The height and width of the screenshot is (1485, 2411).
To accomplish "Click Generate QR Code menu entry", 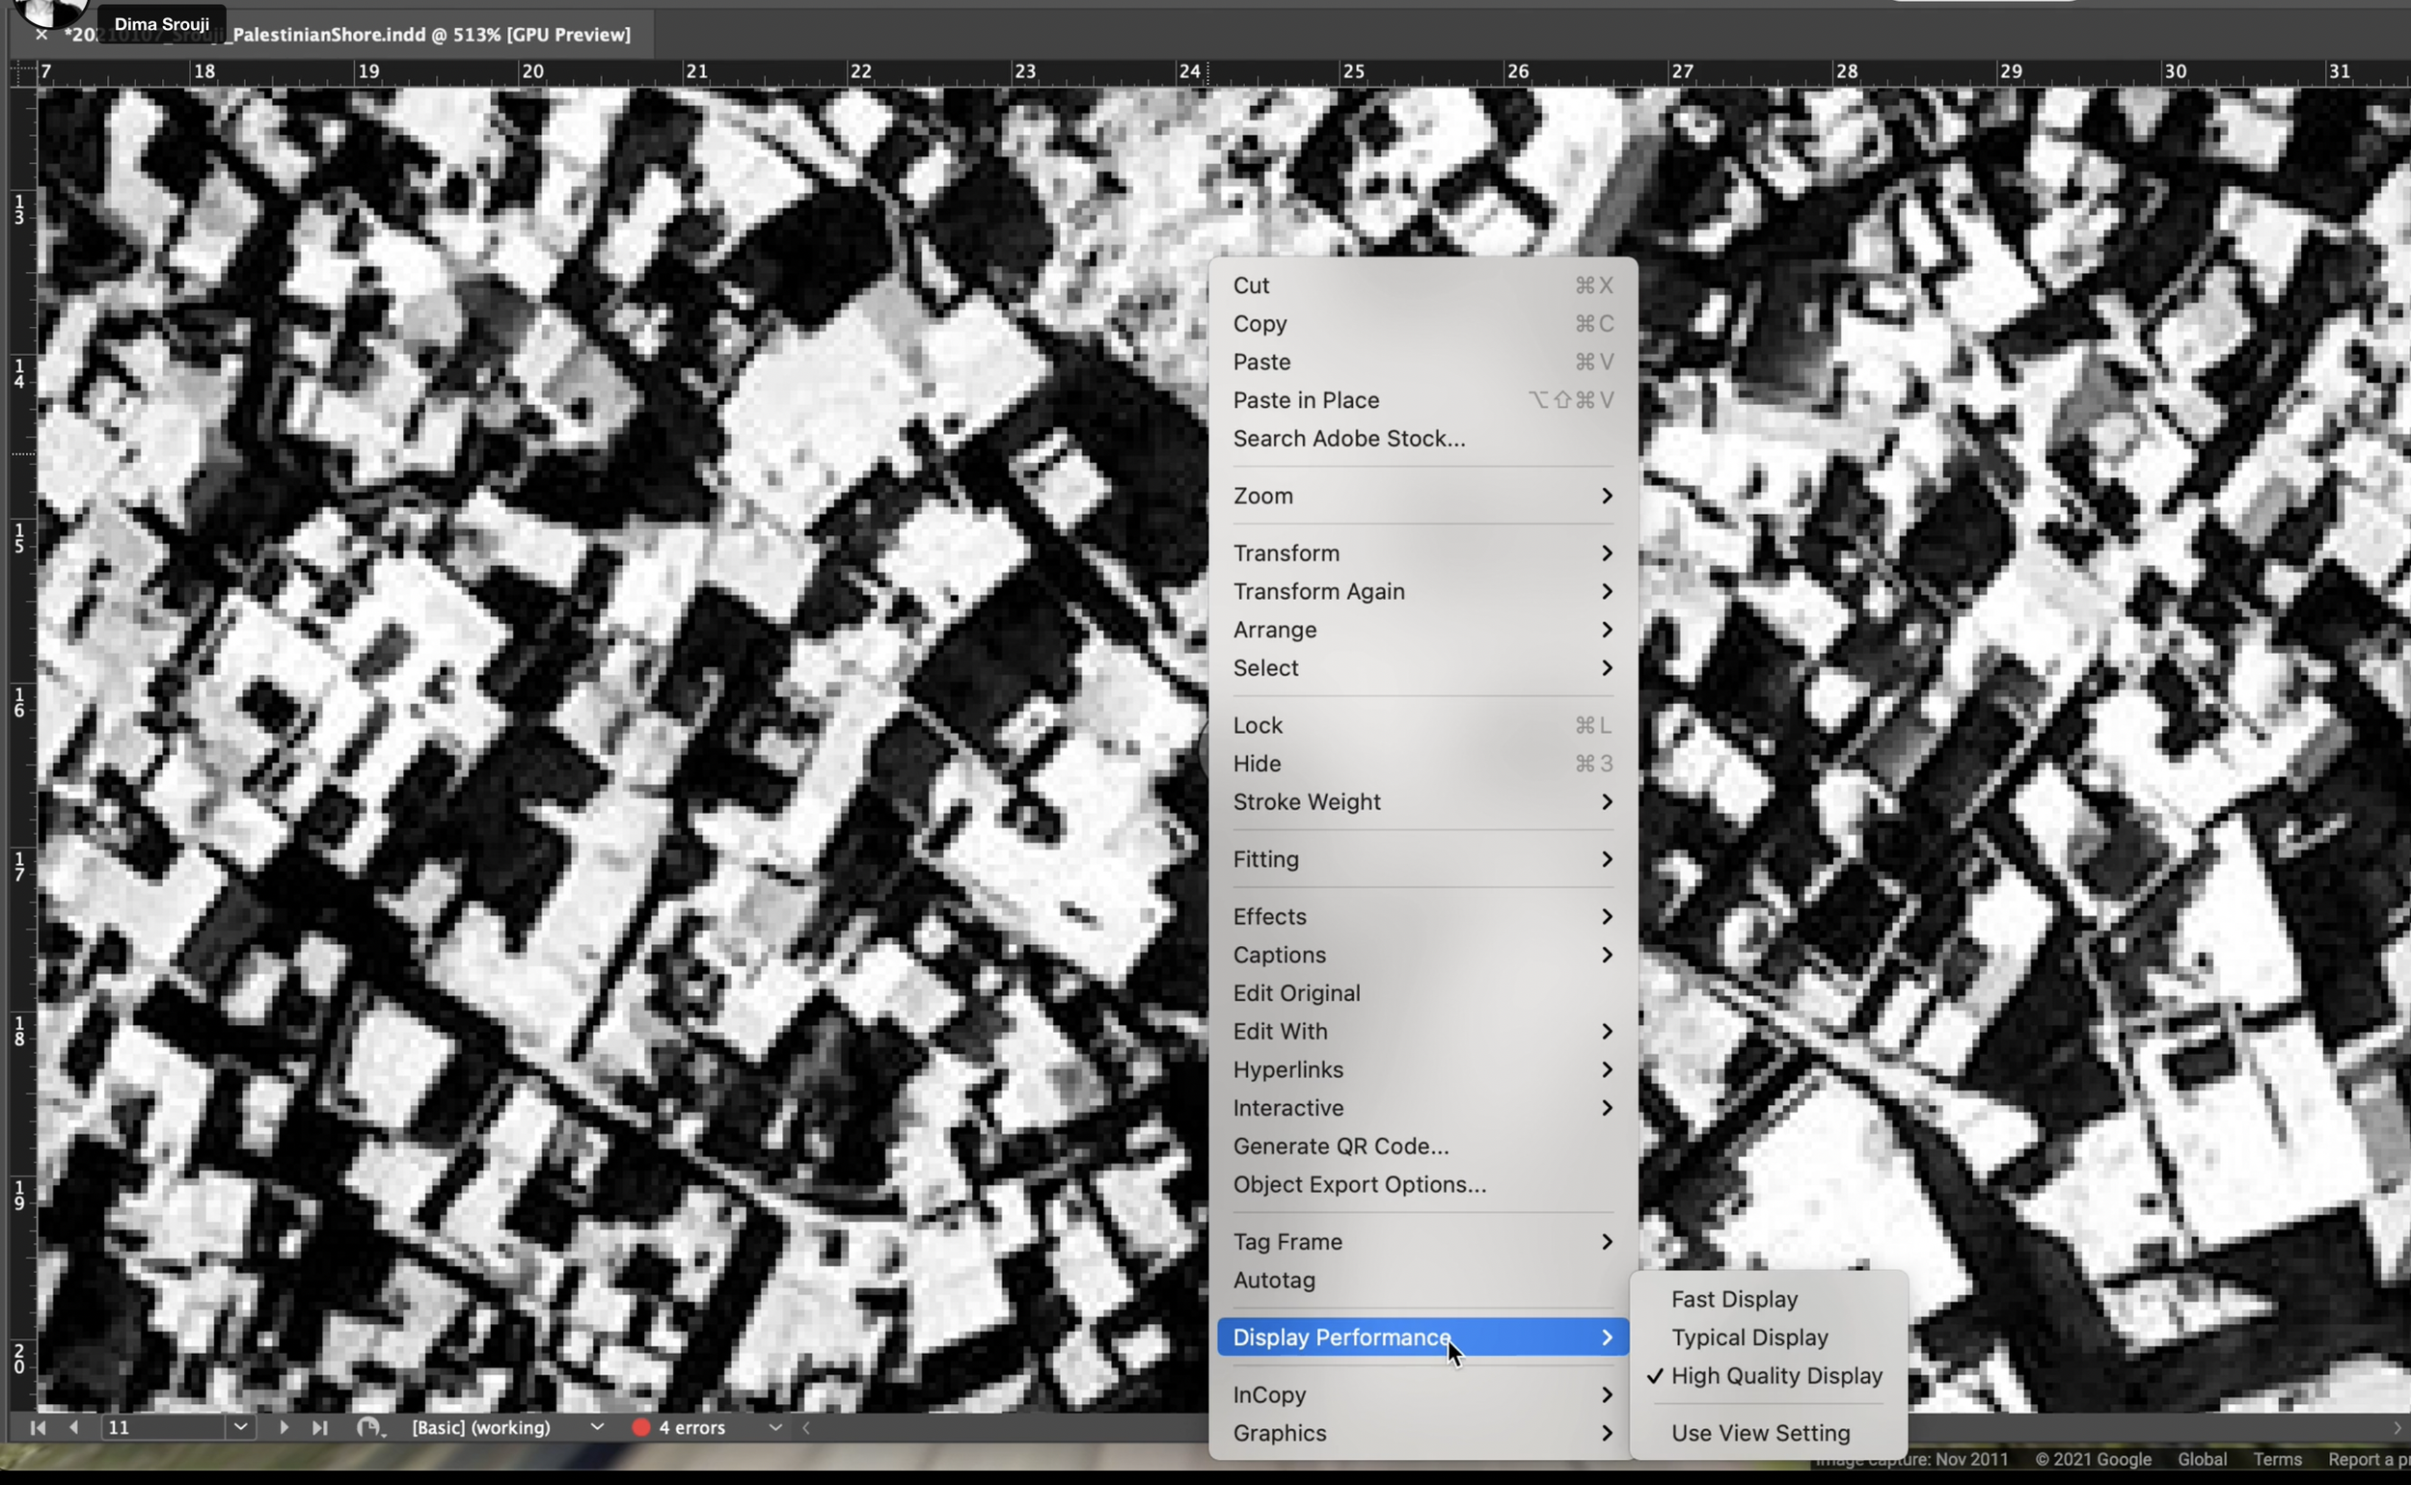I will pyautogui.click(x=1341, y=1147).
